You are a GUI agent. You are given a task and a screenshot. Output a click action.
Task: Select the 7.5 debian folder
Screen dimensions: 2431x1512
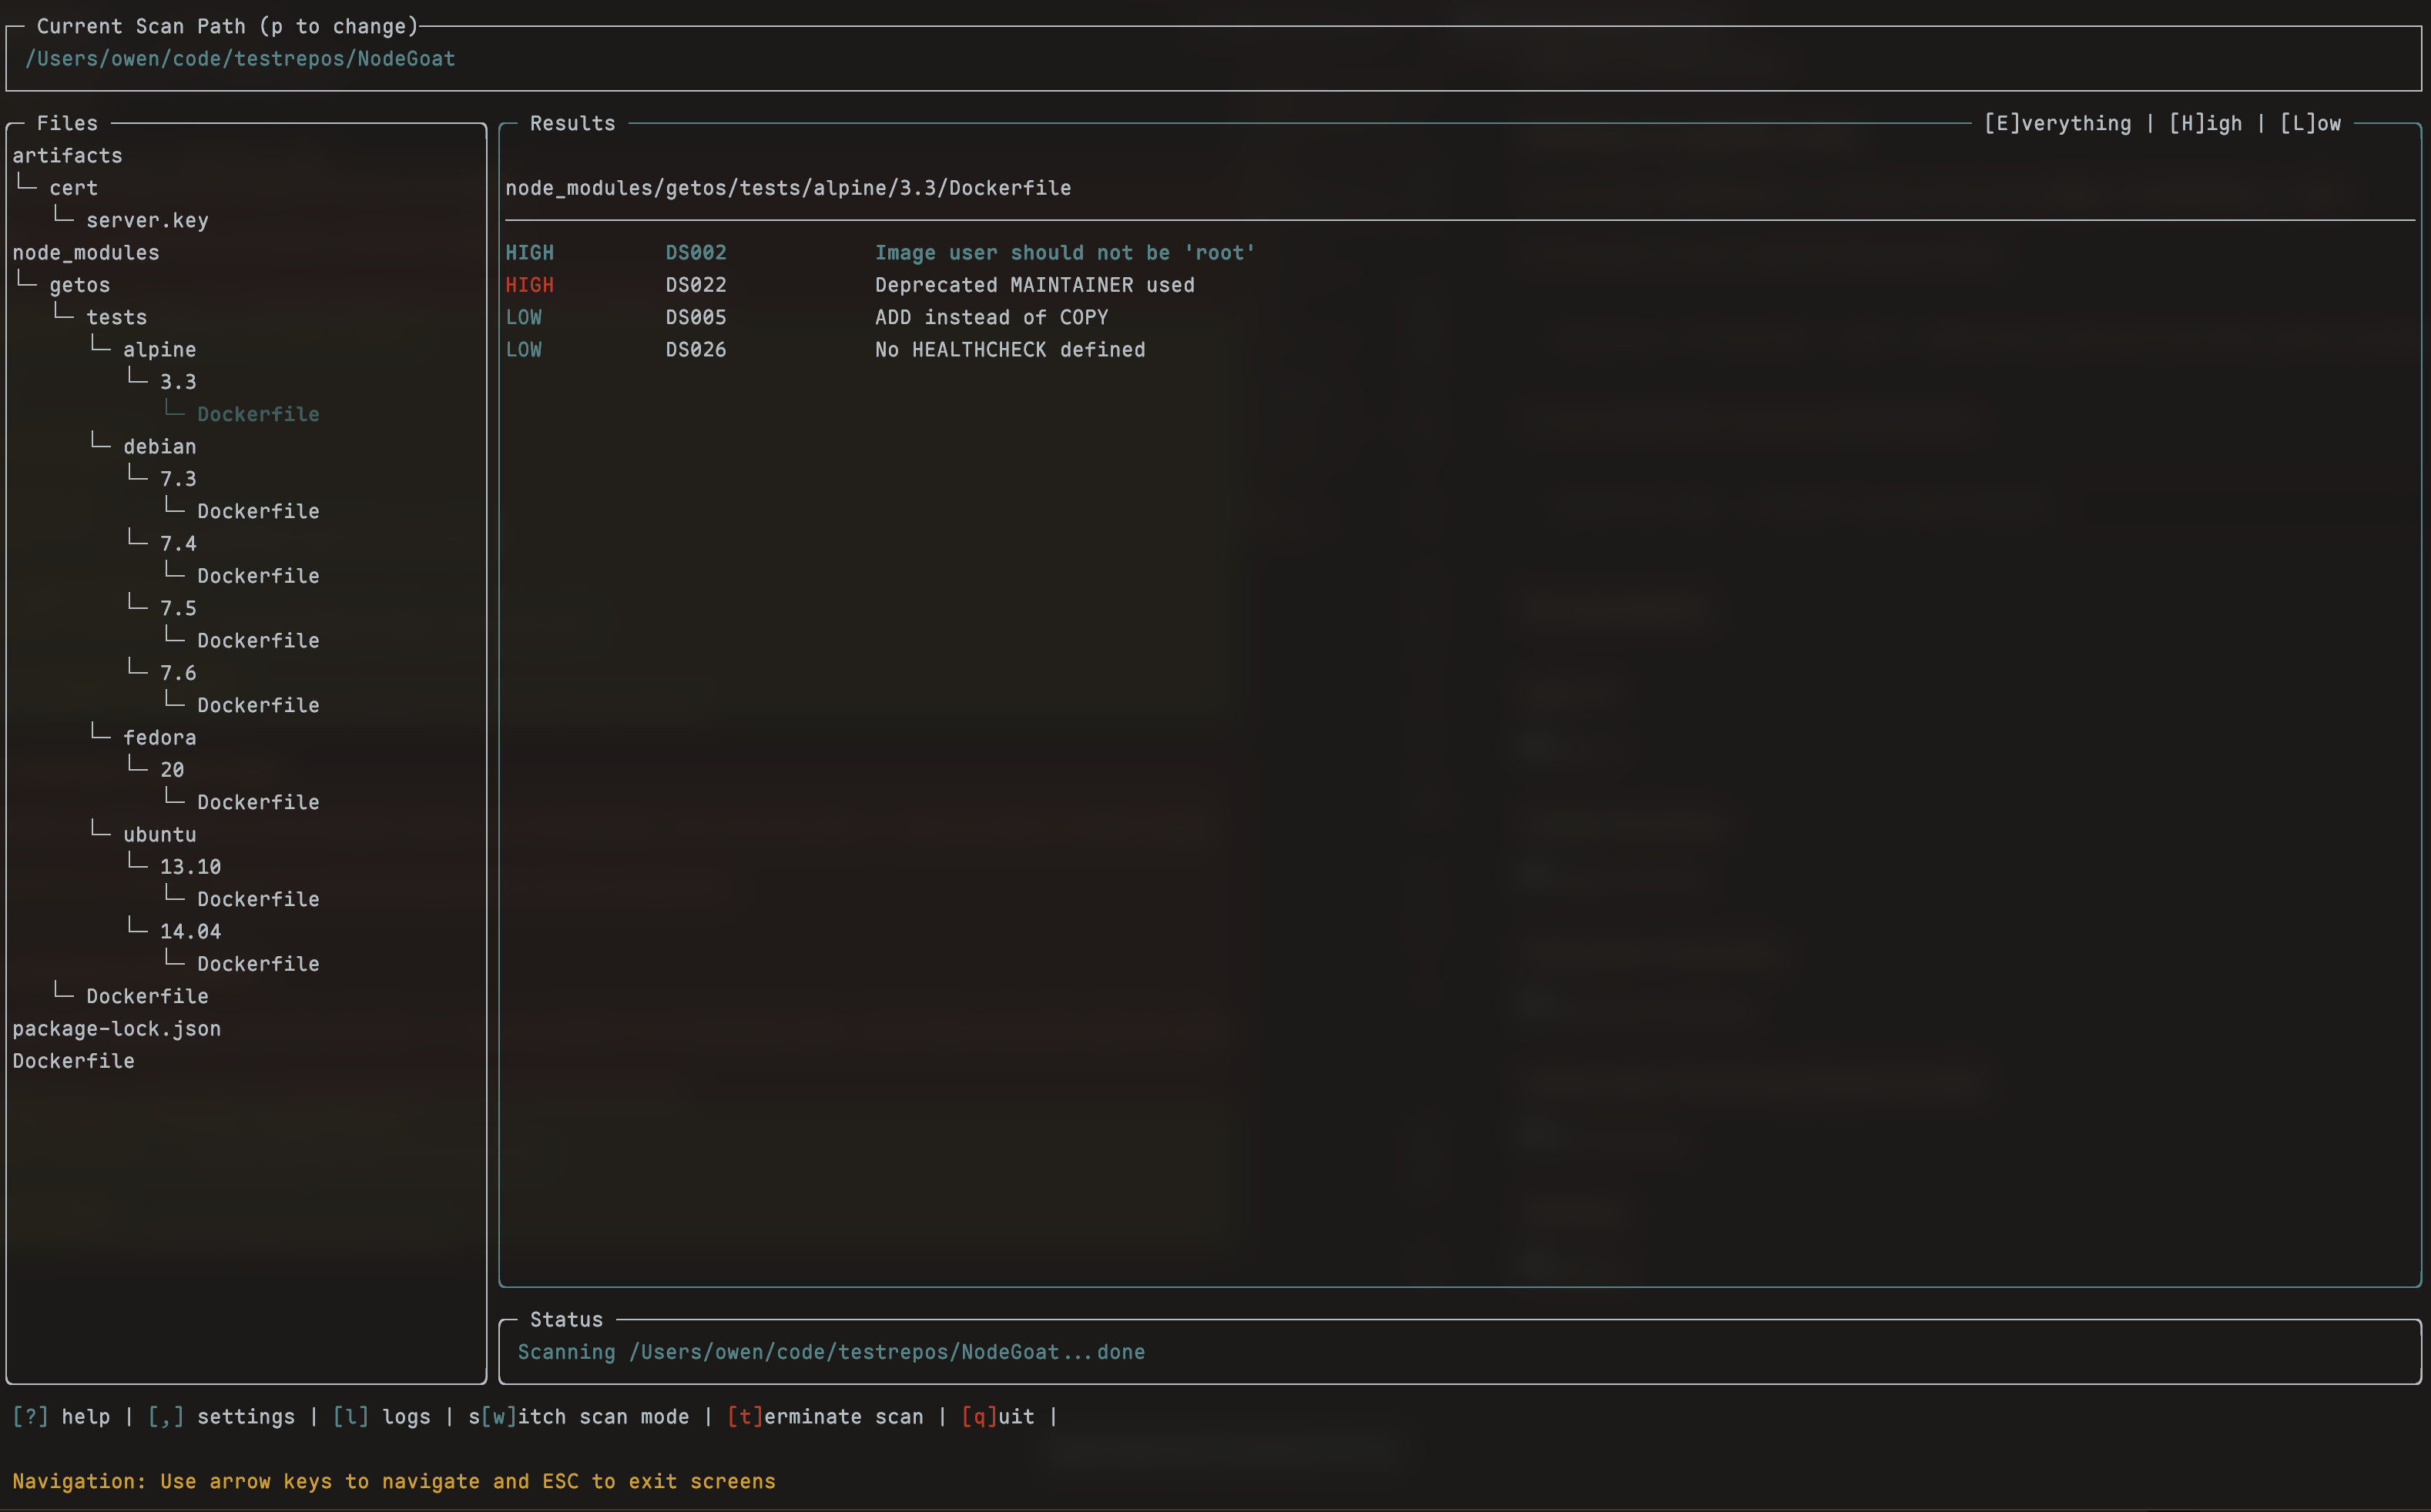[178, 608]
